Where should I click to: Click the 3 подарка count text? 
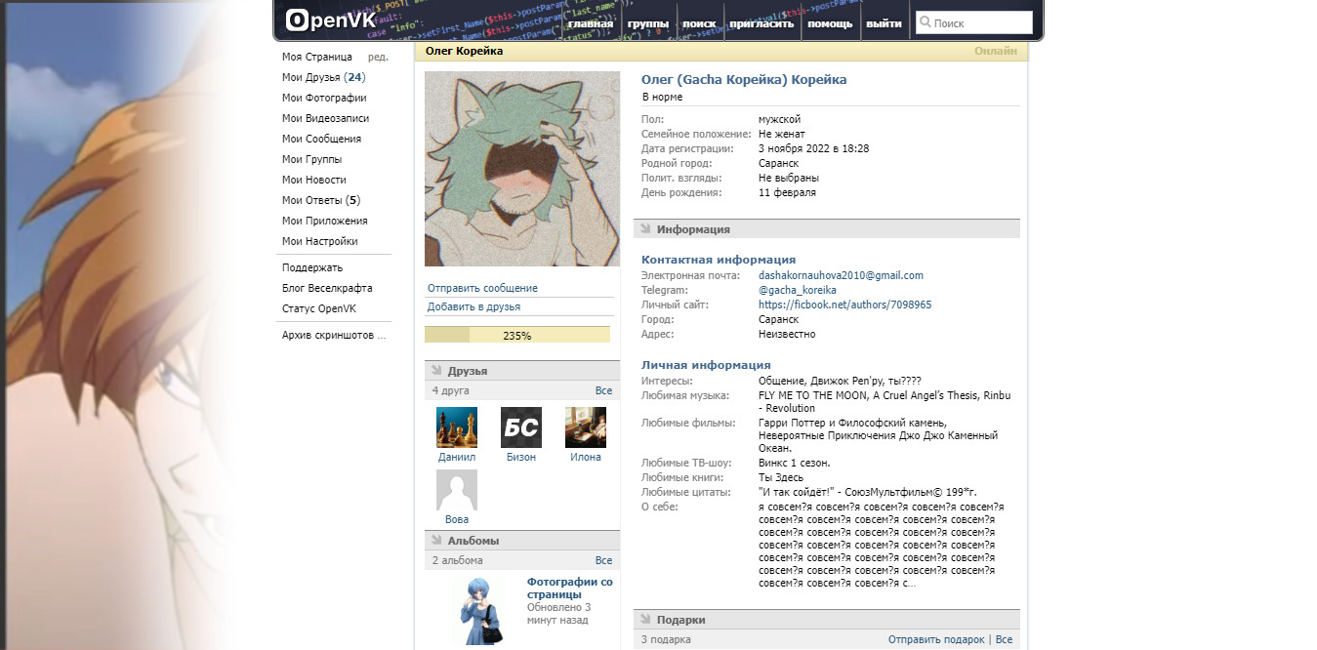(x=666, y=639)
